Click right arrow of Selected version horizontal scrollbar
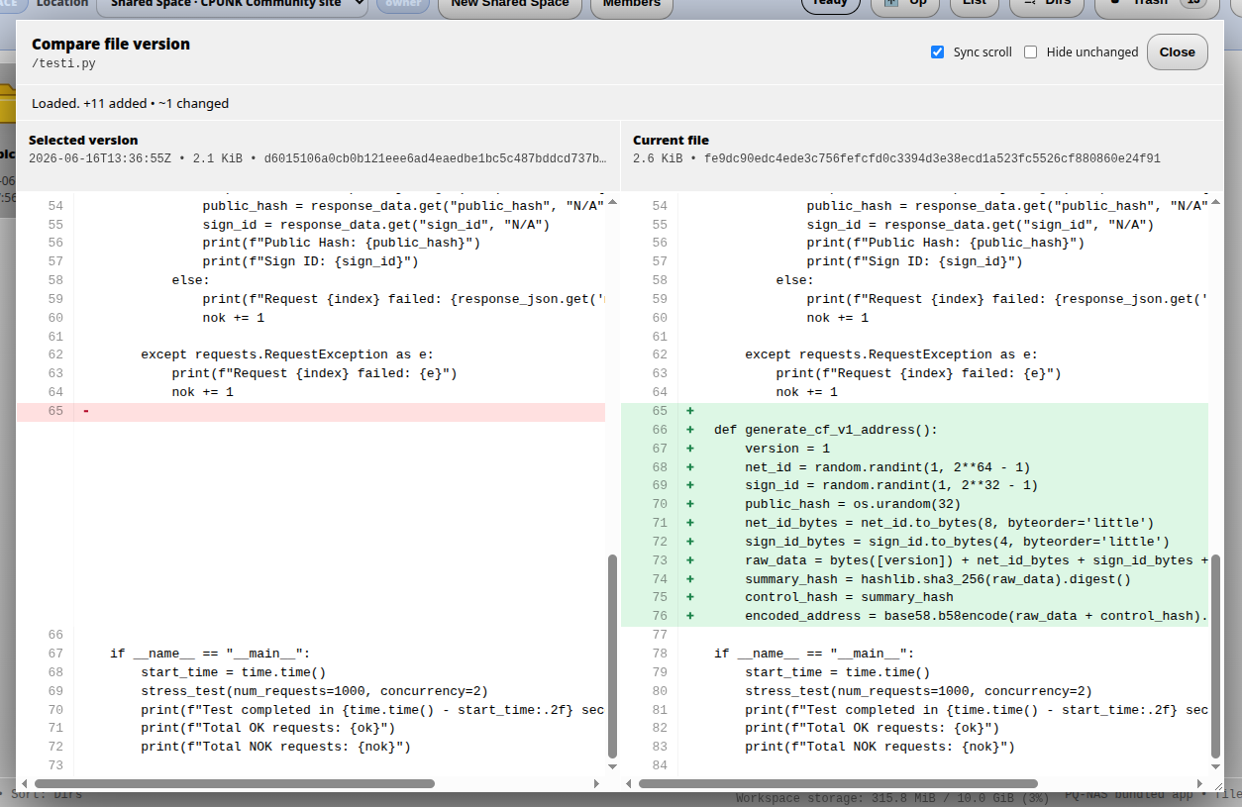1242x807 pixels. [598, 783]
